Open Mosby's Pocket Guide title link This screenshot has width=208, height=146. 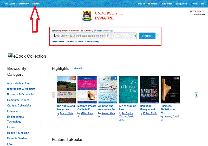click(x=87, y=107)
